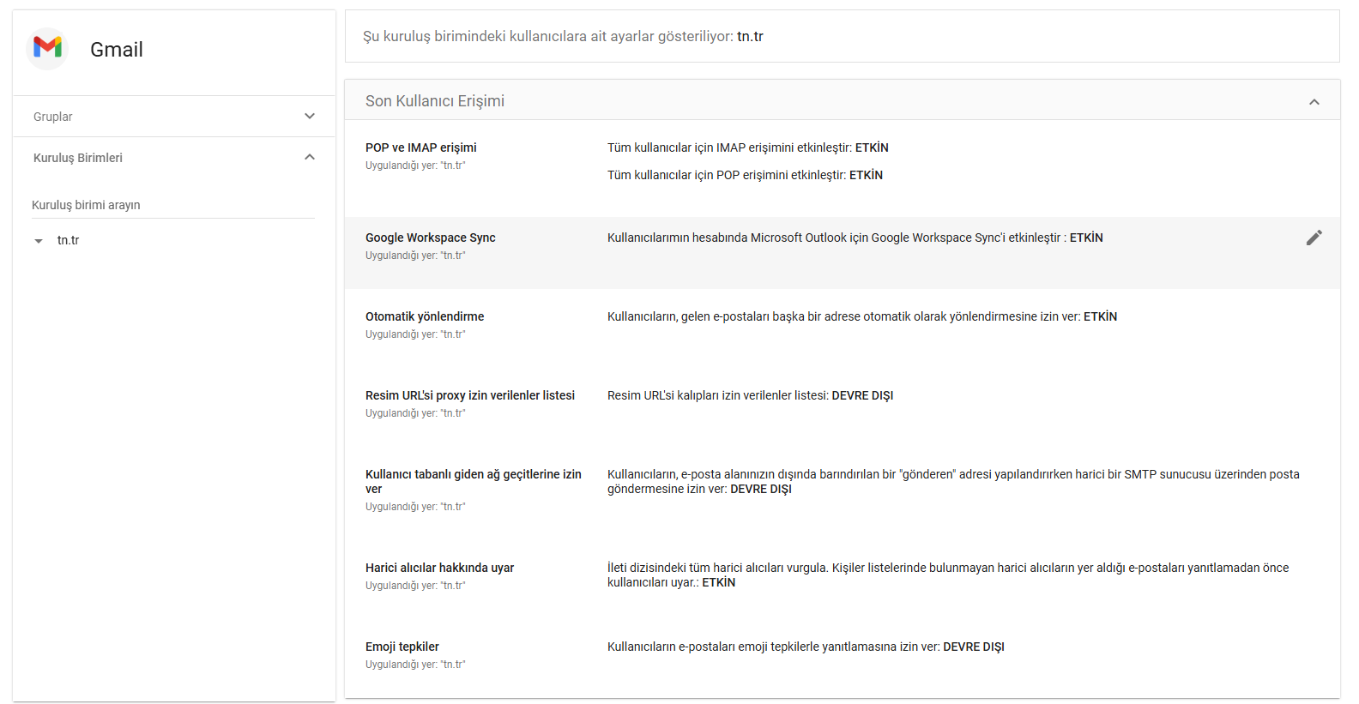Click POP erişimini etkinleştir status line
The height and width of the screenshot is (704, 1359).
pyautogui.click(x=745, y=175)
